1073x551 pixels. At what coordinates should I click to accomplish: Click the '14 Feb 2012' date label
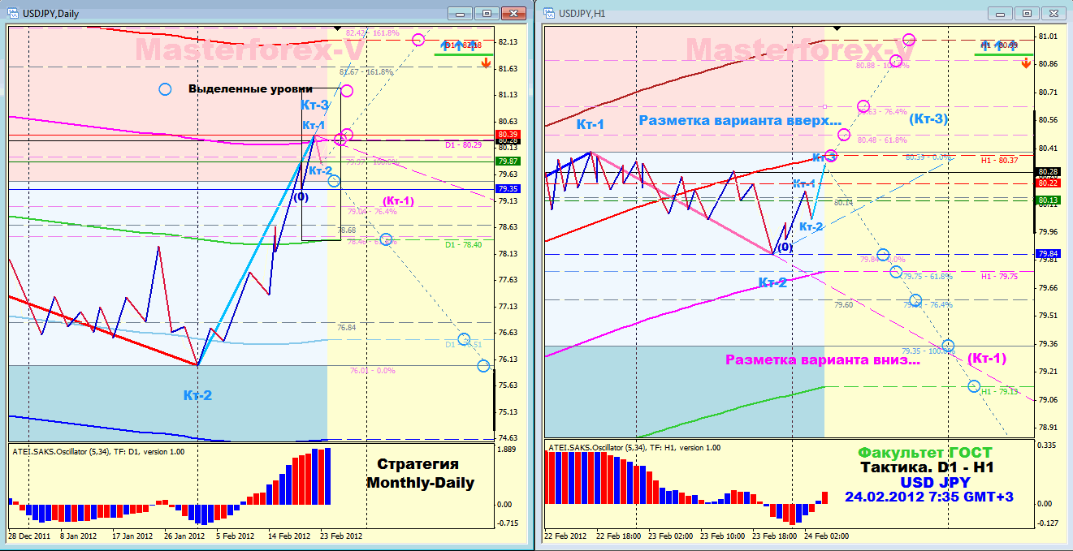(x=290, y=536)
